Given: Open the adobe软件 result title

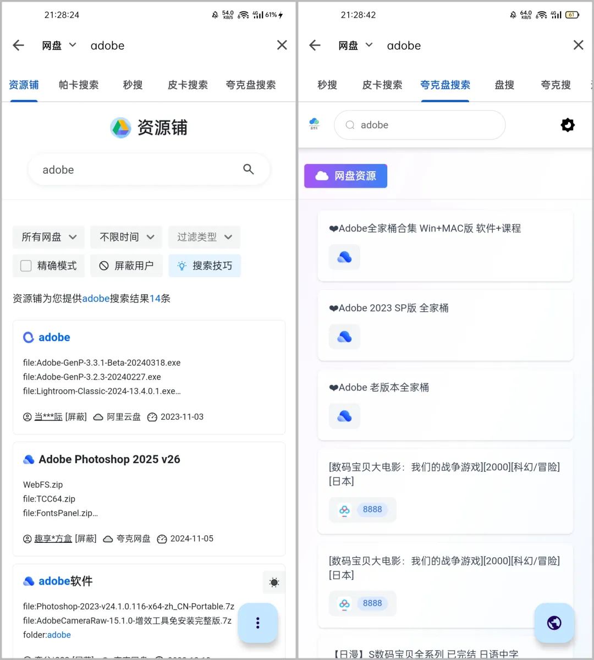Looking at the screenshot, I should click(65, 581).
